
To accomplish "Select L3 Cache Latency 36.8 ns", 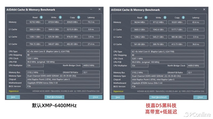I will point(196,44).
